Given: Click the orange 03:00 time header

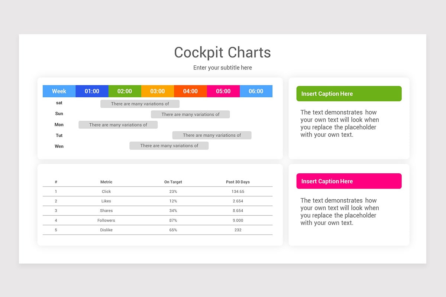Looking at the screenshot, I should coord(157,91).
